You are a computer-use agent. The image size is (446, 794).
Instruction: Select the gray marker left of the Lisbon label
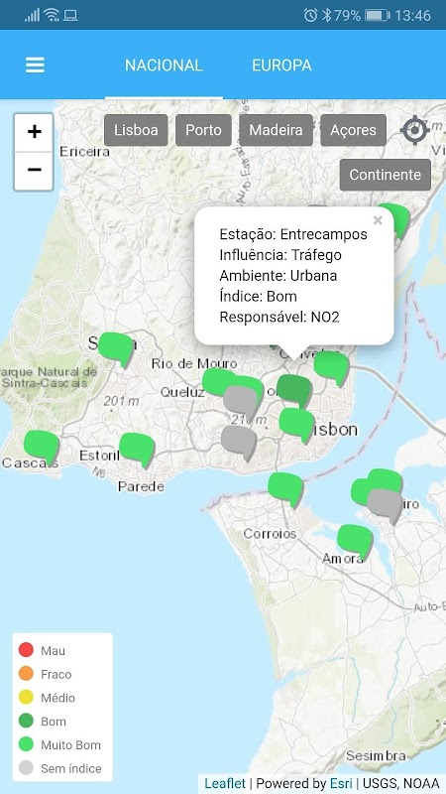(239, 441)
